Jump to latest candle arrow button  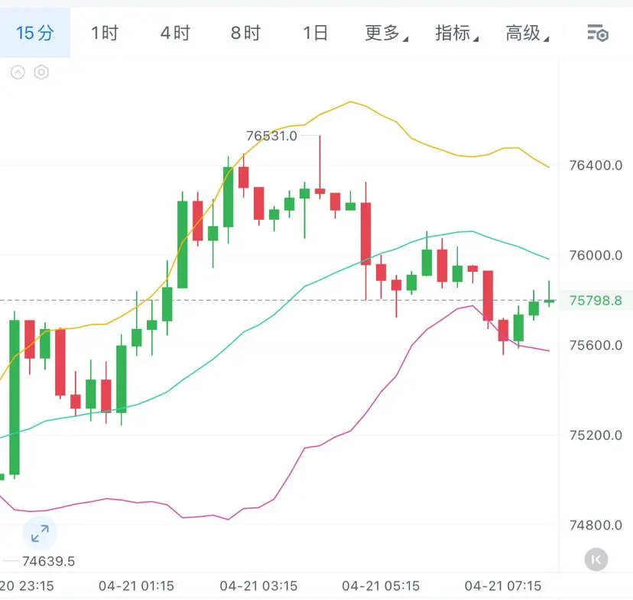click(596, 560)
